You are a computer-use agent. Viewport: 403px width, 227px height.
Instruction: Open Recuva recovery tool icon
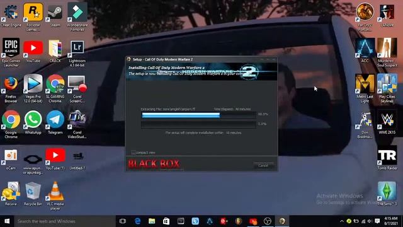coord(11,194)
